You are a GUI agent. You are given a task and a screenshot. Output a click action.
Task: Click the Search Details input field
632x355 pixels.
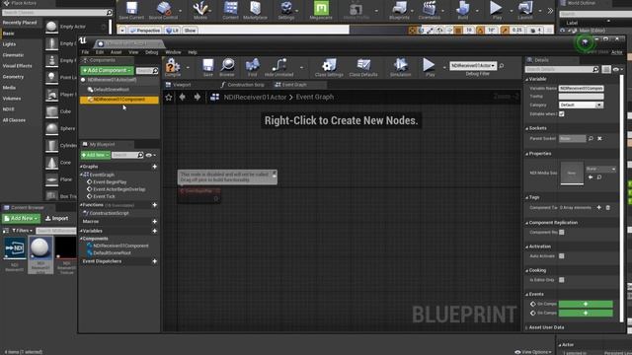tap(562, 70)
